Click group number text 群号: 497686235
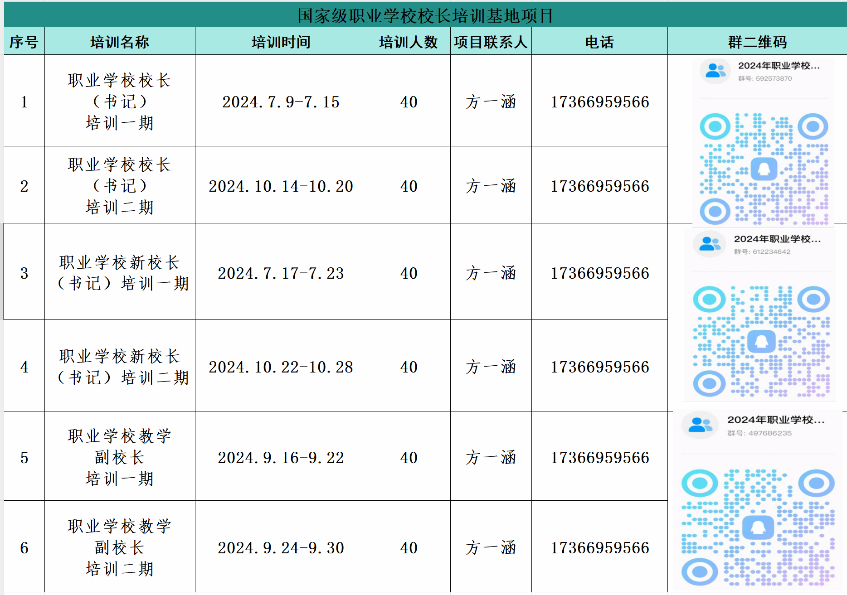This screenshot has width=847, height=595. tap(759, 433)
